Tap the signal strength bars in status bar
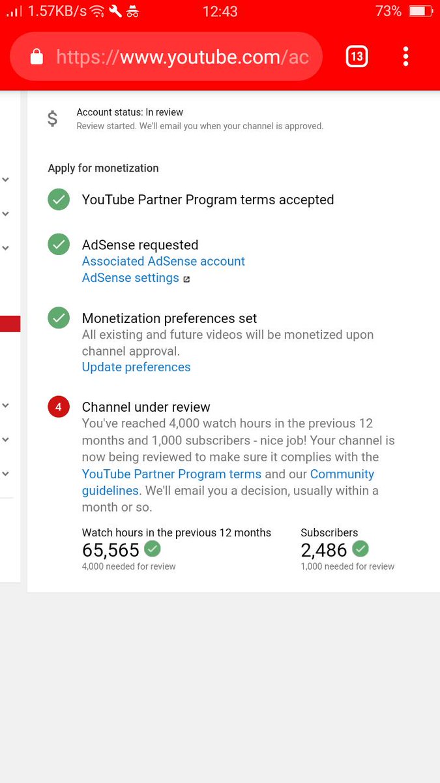Image resolution: width=440 pixels, height=783 pixels. (x=14, y=11)
